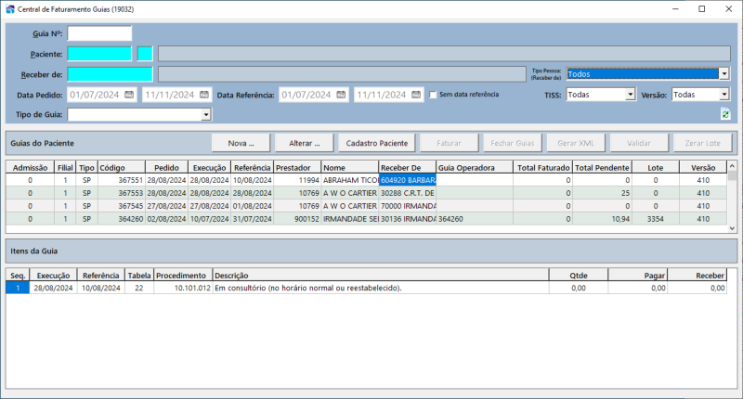Click the Validar button

pos(639,143)
